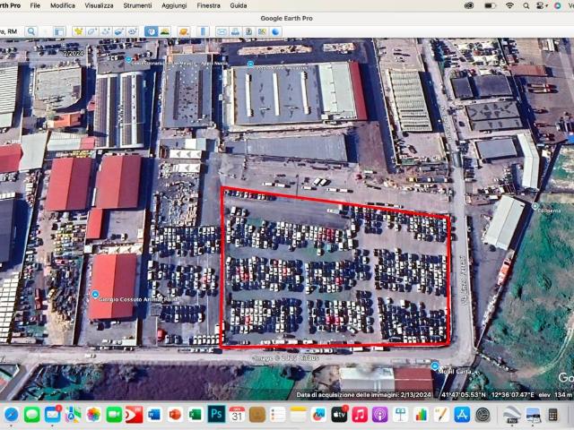The height and width of the screenshot is (430, 574).
Task: Click the Record a Tour icon
Action: pos(132,31)
